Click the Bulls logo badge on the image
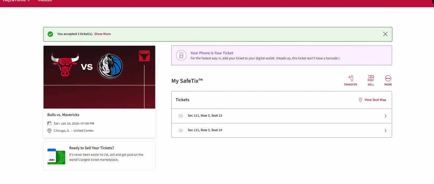Image resolution: width=434 pixels, height=184 pixels. click(144, 56)
